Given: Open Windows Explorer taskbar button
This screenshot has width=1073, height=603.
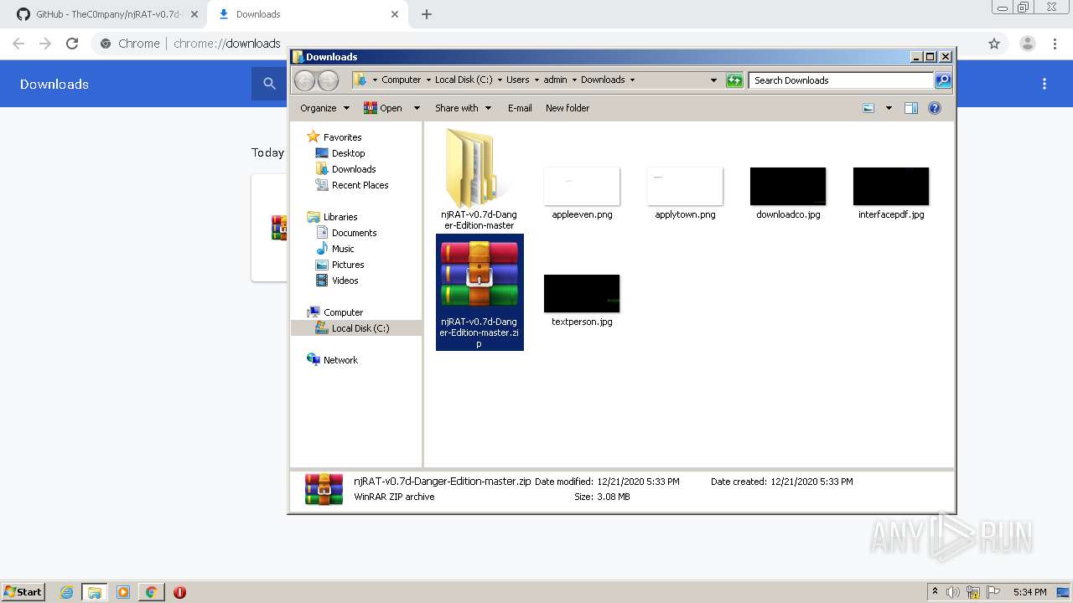Looking at the screenshot, I should click(95, 592).
